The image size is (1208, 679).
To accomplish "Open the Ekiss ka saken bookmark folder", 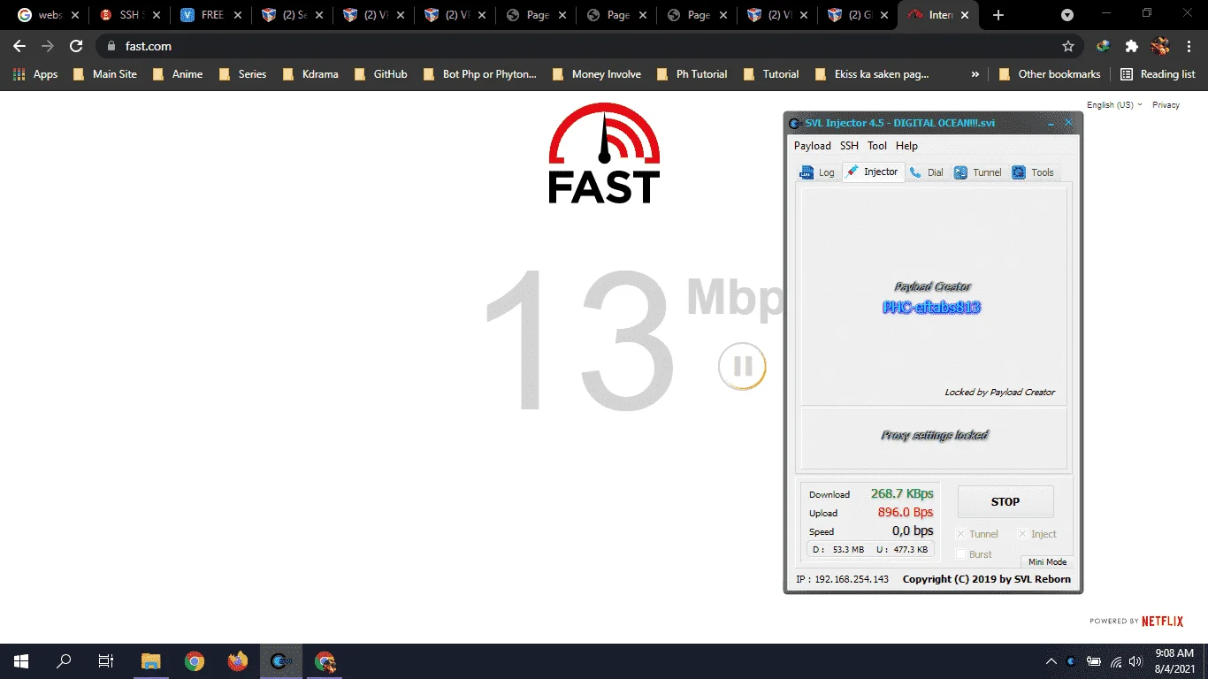I will 871,74.
